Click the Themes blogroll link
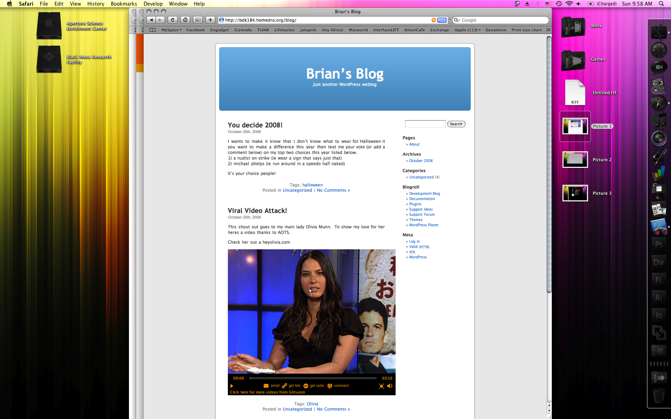The image size is (671, 419). pos(416,220)
